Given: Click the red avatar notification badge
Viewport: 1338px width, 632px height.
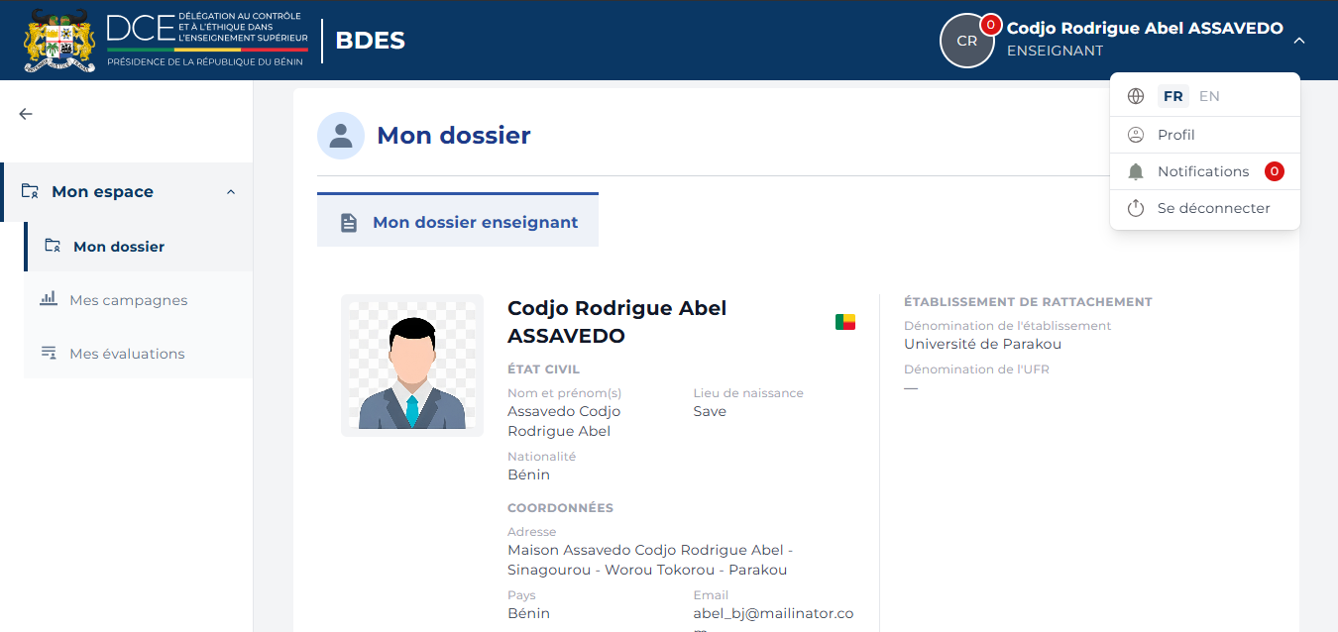Looking at the screenshot, I should pyautogui.click(x=990, y=25).
